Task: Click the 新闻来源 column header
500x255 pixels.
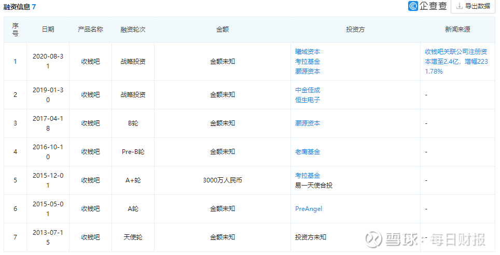Action: click(457, 30)
